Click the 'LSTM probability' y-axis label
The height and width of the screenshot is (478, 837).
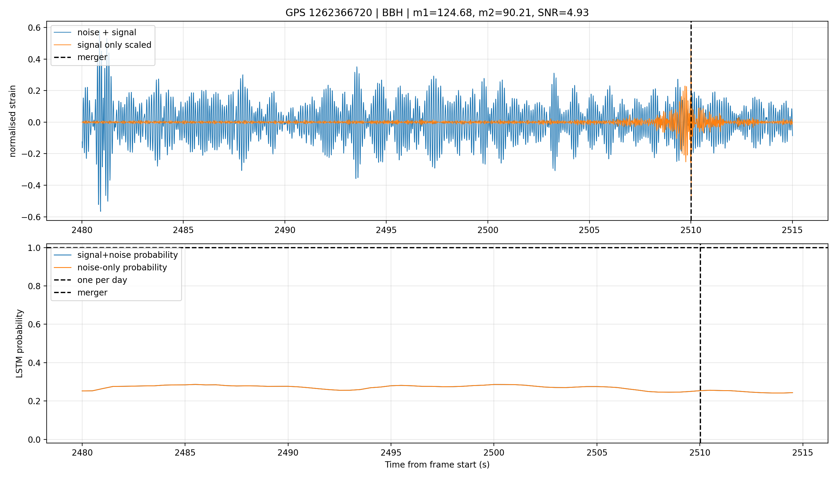tap(19, 343)
